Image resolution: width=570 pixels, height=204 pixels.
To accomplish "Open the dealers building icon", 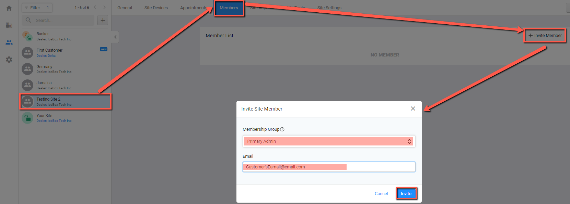I will (x=9, y=25).
